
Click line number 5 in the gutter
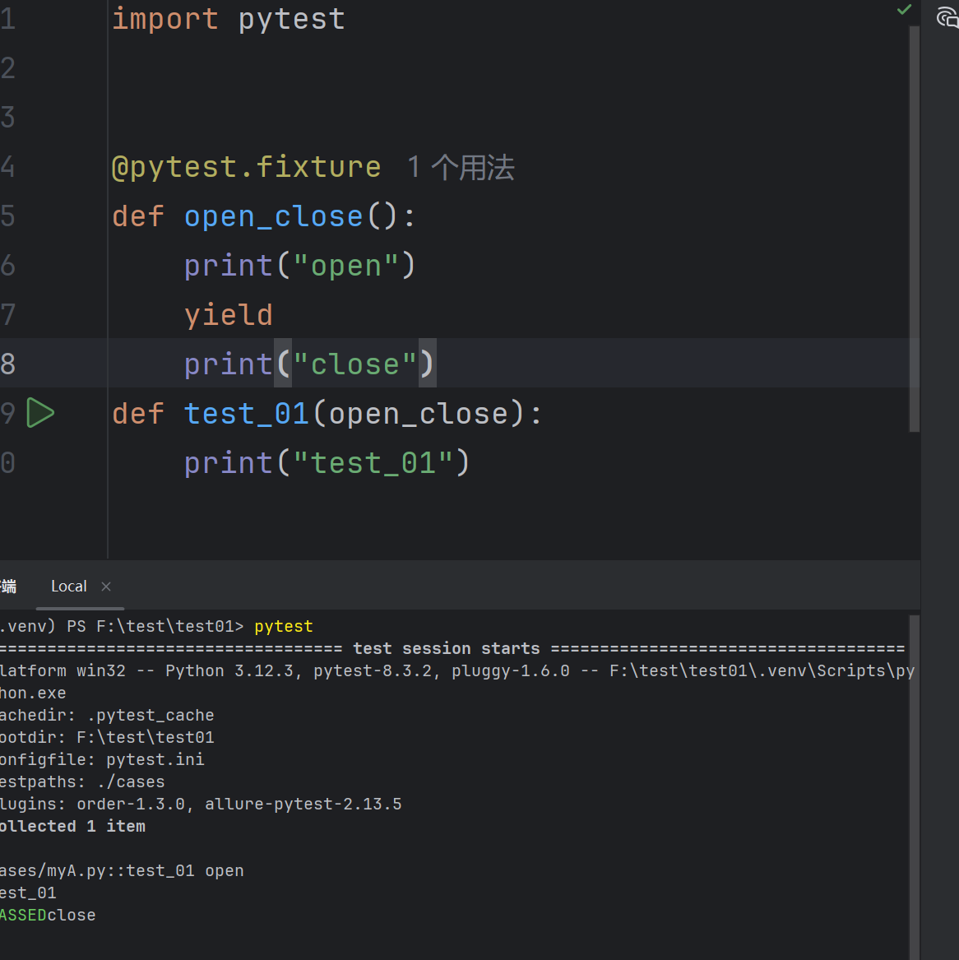click(8, 216)
